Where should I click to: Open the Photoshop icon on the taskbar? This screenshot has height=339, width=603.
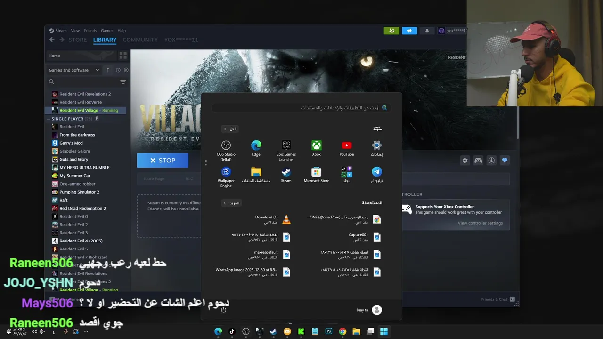(x=329, y=331)
